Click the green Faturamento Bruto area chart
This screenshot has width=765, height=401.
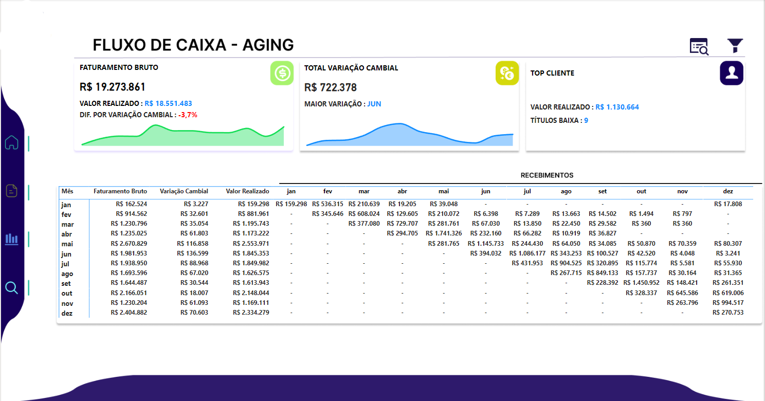tap(183, 135)
